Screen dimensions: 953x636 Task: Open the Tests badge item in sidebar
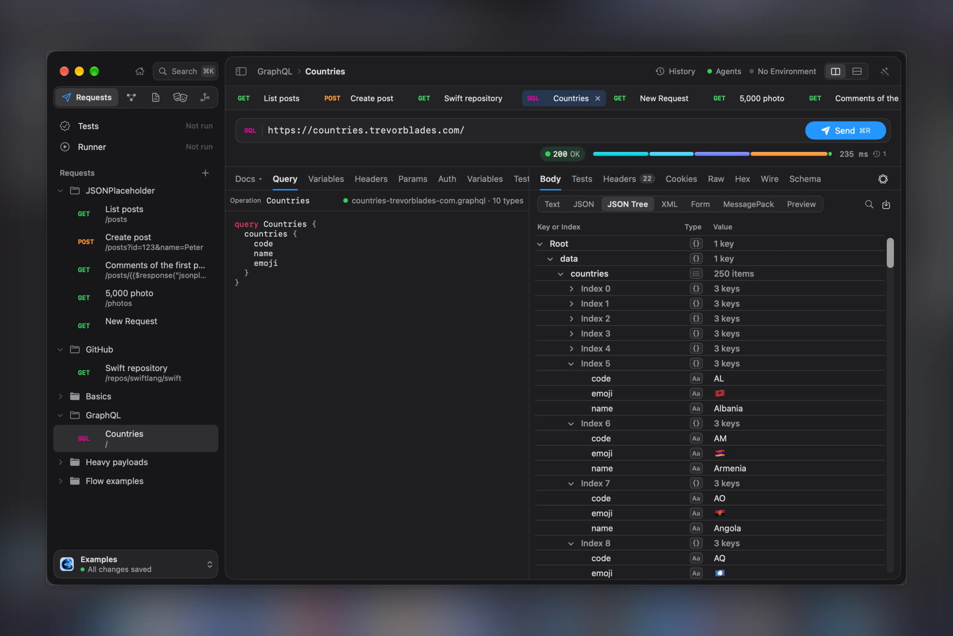pos(136,126)
